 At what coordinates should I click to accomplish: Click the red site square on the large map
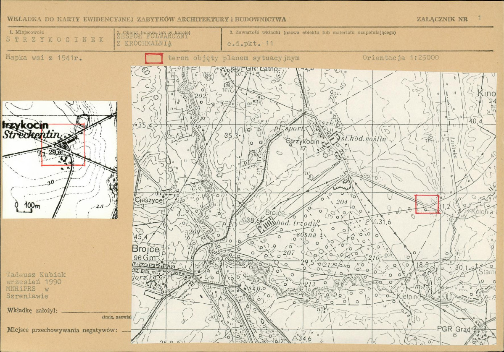point(427,204)
